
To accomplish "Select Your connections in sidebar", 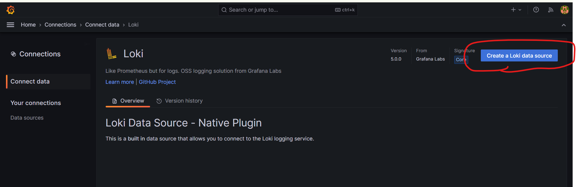I will pos(36,103).
